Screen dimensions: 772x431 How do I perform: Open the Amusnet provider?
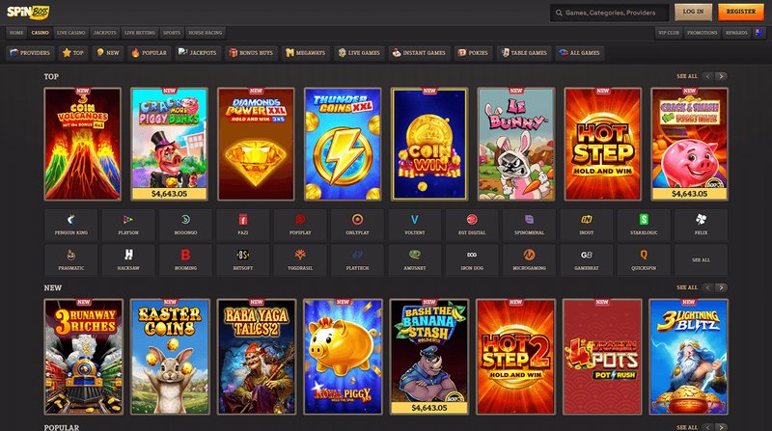[415, 259]
